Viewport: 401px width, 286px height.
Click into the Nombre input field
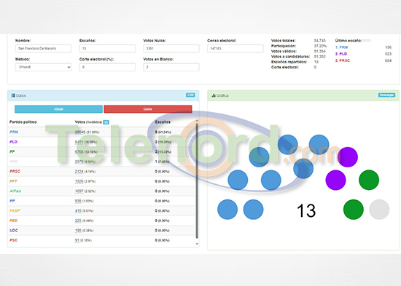point(43,49)
